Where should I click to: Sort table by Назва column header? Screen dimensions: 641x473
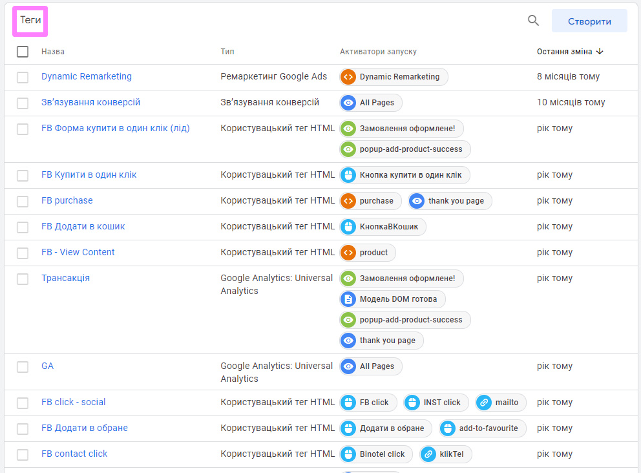pos(53,52)
